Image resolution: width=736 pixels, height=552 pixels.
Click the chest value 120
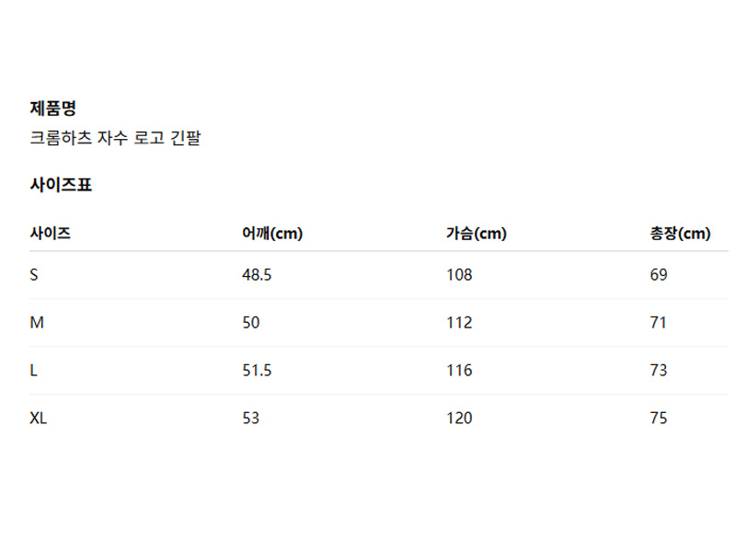(x=458, y=419)
